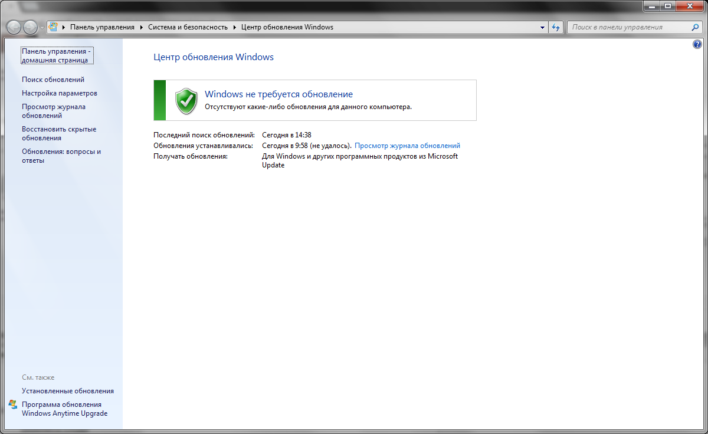Open 'Установленные обновления' link
The width and height of the screenshot is (708, 434).
pyautogui.click(x=68, y=391)
